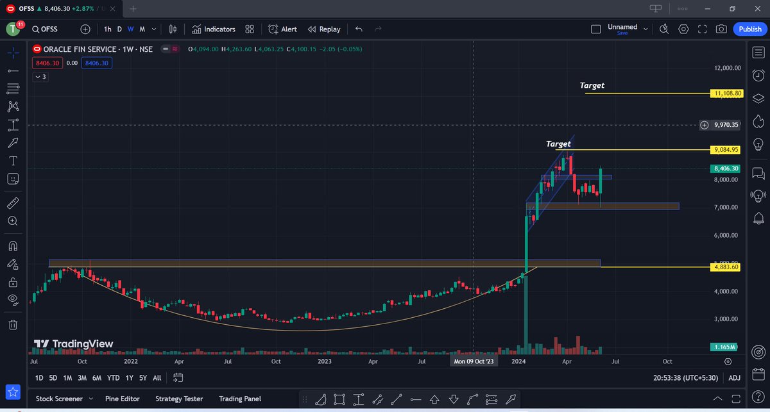Select the brush drawing tool
The height and width of the screenshot is (412, 770).
[x=13, y=142]
